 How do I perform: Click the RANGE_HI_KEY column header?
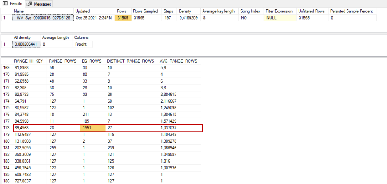pyautogui.click(x=29, y=61)
